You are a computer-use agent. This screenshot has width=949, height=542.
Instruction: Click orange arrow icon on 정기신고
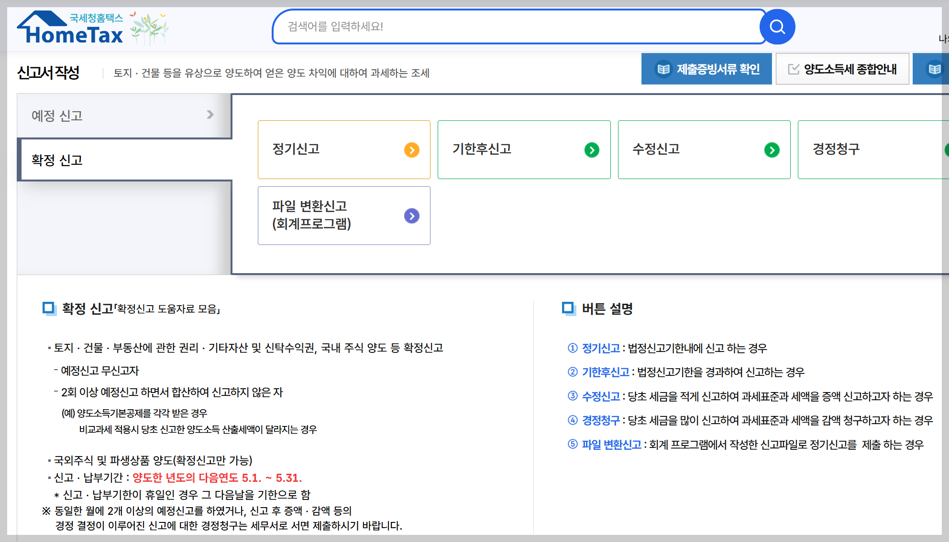(411, 150)
